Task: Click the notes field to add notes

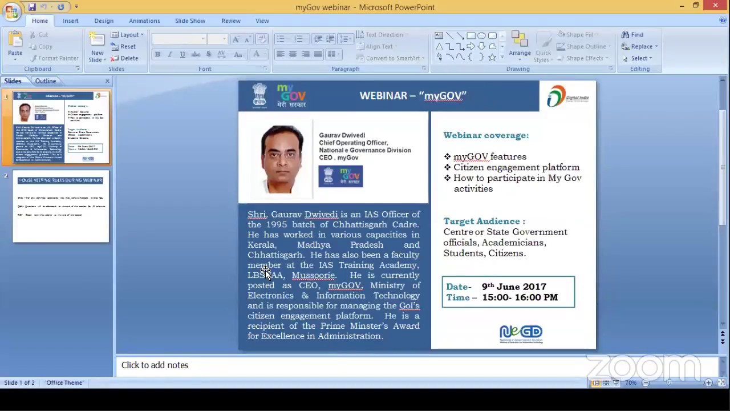Action: click(x=417, y=365)
